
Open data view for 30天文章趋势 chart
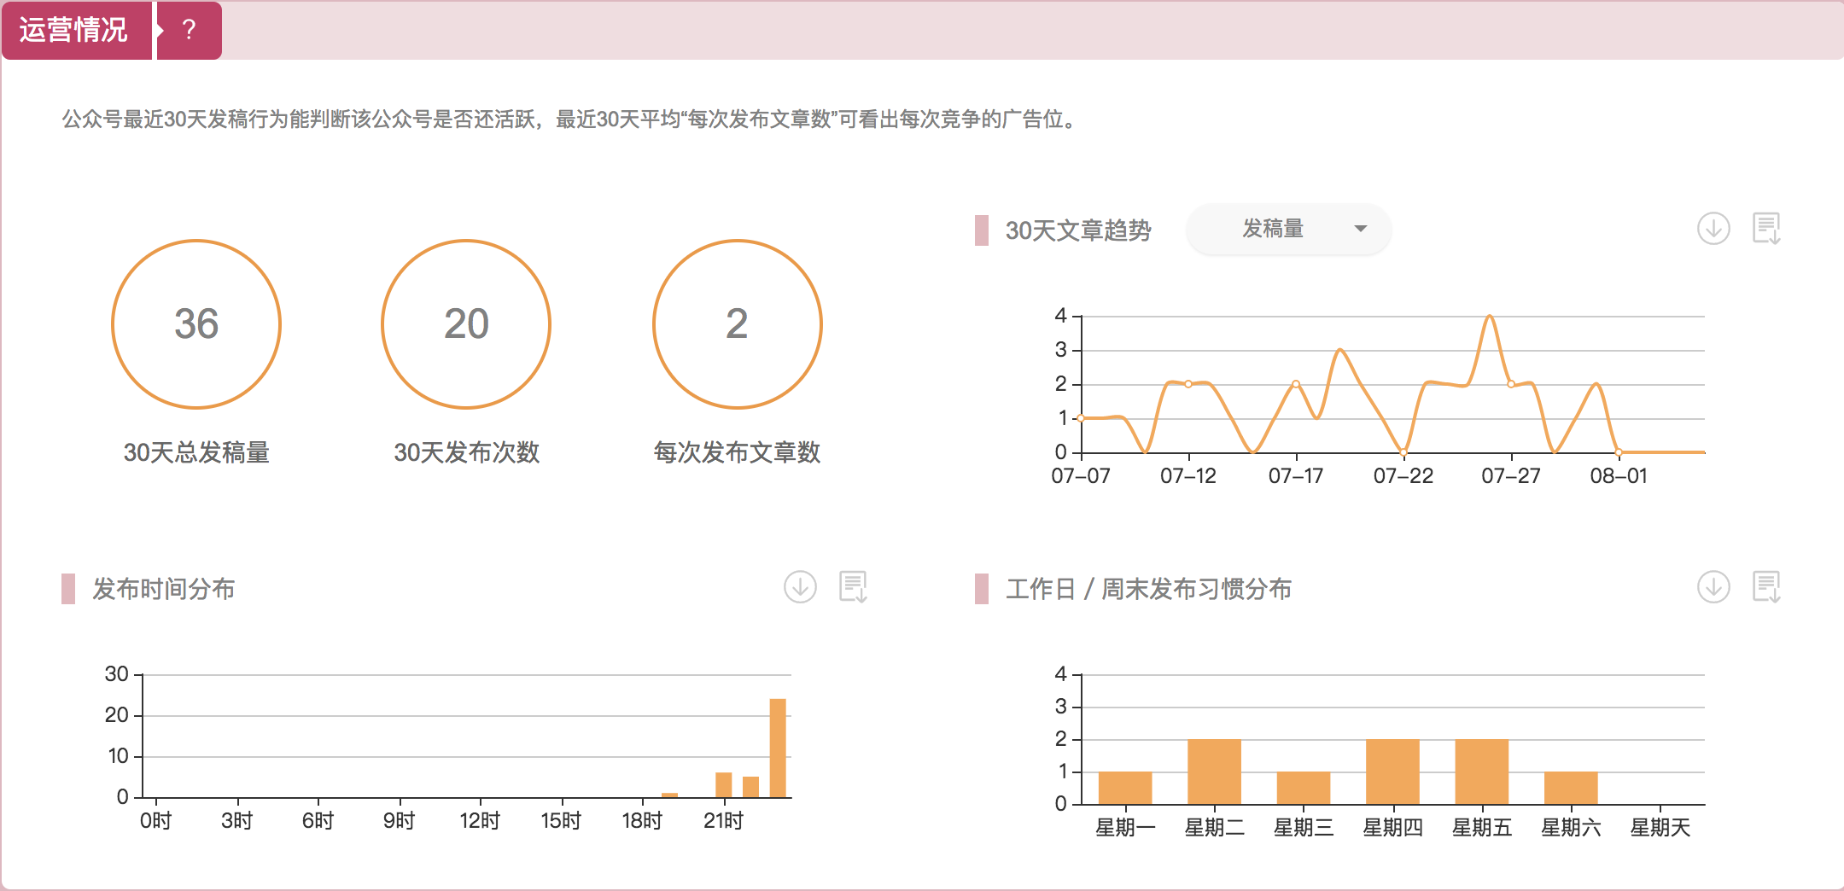(1766, 229)
